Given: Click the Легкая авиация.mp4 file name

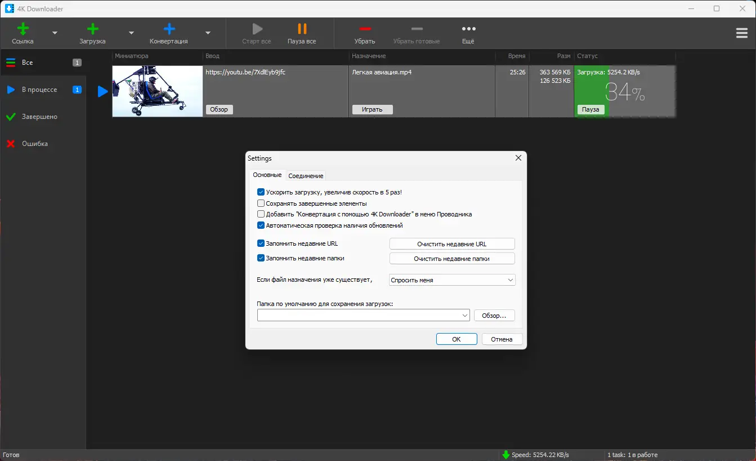Looking at the screenshot, I should coord(382,72).
